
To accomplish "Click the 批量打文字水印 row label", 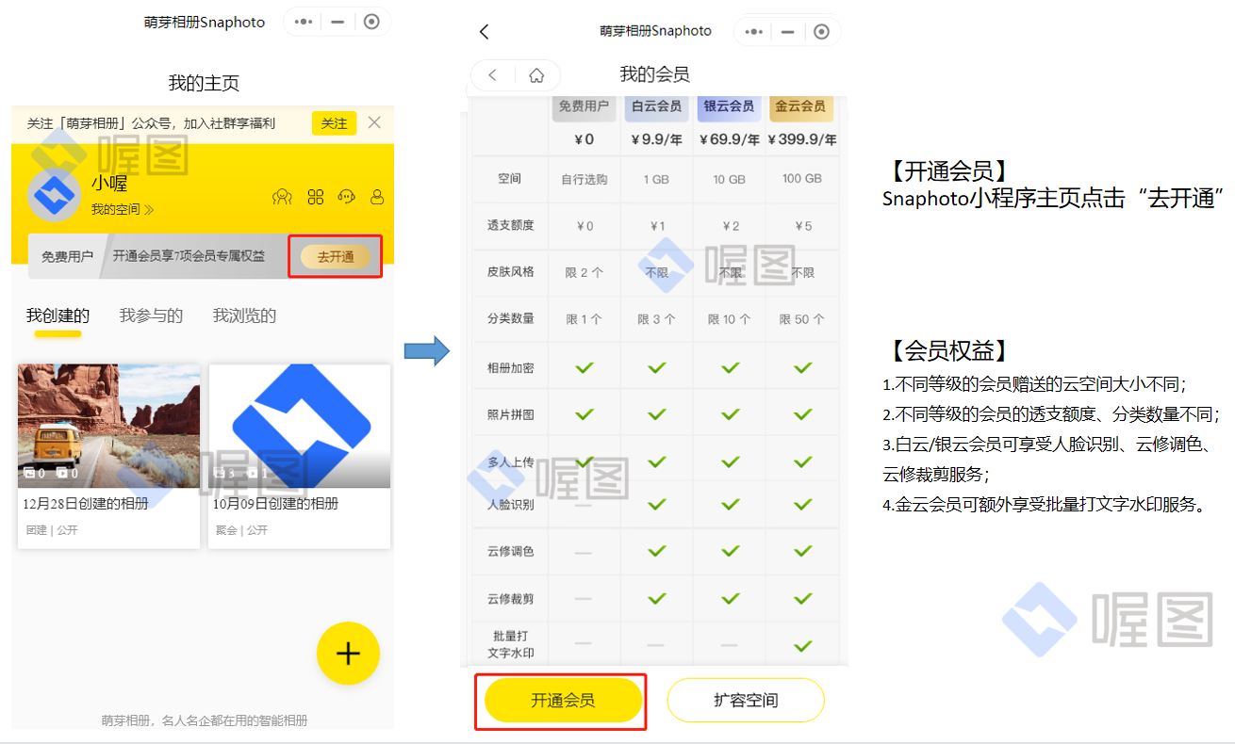I will 511,644.
